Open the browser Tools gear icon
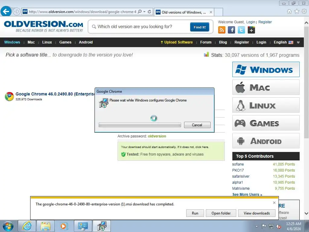Image resolution: width=309 pixels, height=232 pixels. (304, 11)
